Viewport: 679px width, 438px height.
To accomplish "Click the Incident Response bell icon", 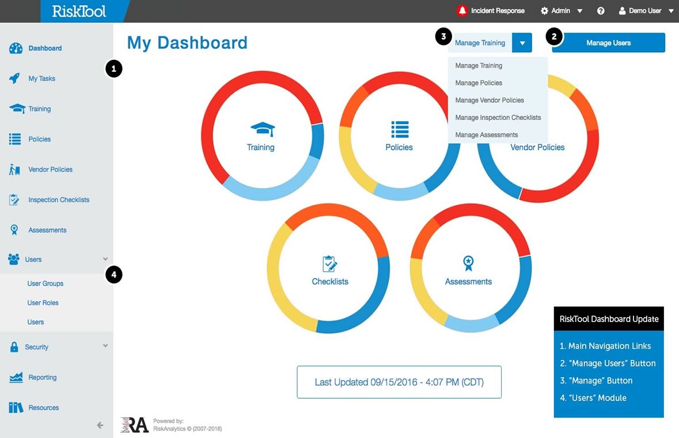I will point(462,10).
